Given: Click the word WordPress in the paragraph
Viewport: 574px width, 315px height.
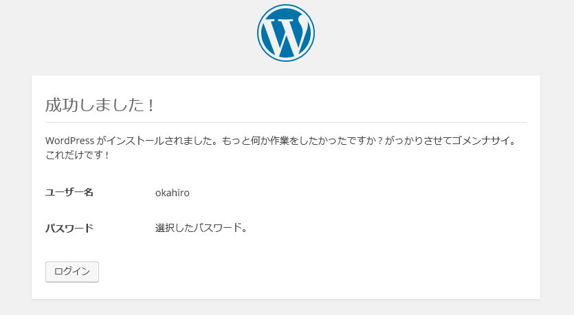Looking at the screenshot, I should (69, 141).
